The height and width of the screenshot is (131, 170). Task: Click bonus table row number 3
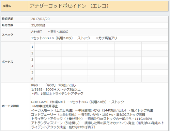pyautogui.click(x=32, y=60)
